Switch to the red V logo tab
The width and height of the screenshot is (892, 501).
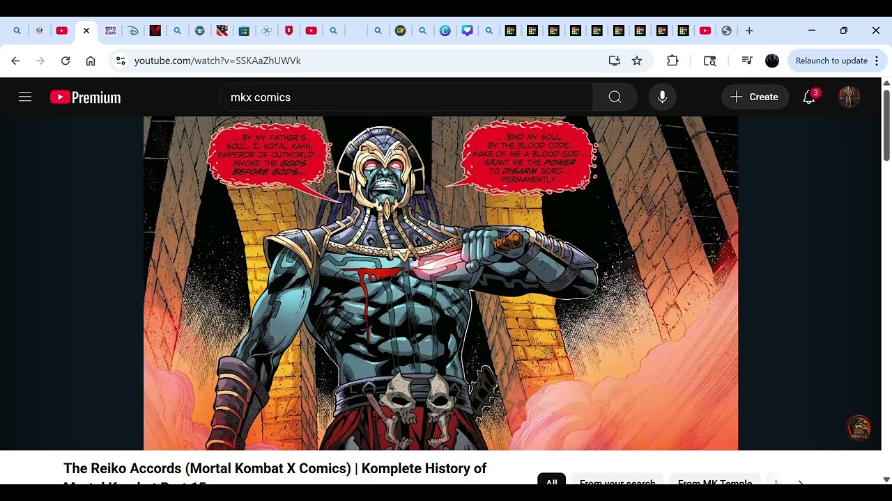[155, 31]
